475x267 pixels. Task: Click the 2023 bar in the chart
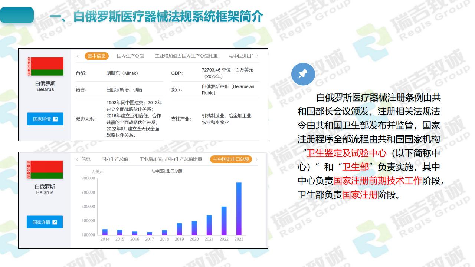coord(239,209)
